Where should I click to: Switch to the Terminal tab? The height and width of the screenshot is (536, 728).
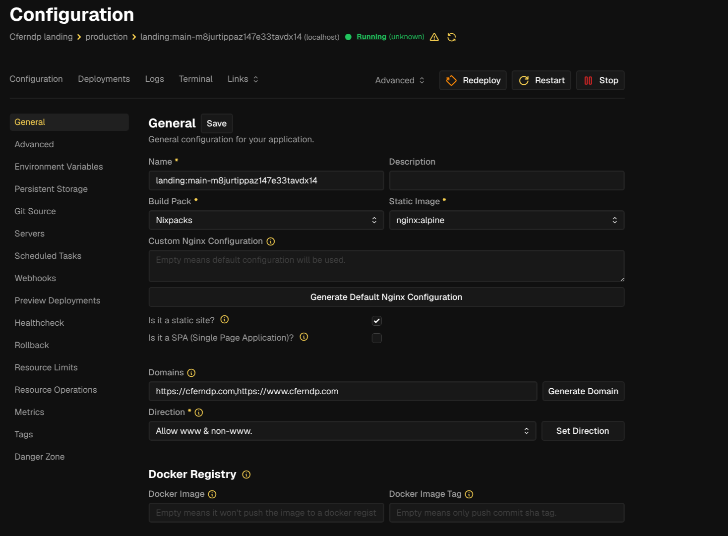click(195, 79)
